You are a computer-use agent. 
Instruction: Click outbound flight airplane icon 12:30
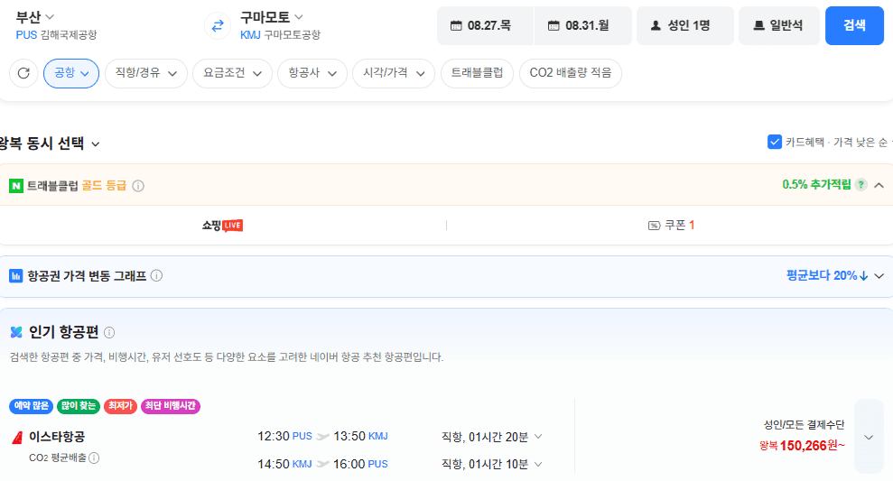pyautogui.click(x=323, y=437)
